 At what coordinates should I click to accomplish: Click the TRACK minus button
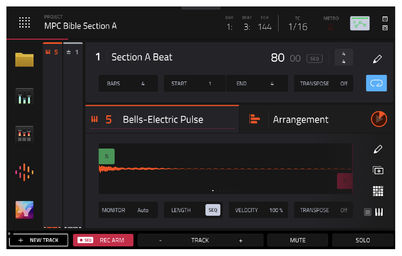[x=161, y=240]
